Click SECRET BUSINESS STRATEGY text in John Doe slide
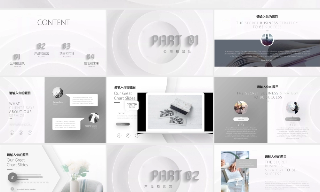This screenshot has width=320, height=192. point(268,95)
